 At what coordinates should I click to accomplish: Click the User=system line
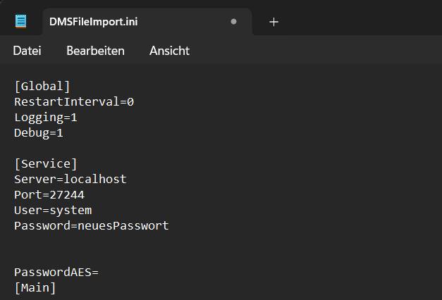[53, 211]
